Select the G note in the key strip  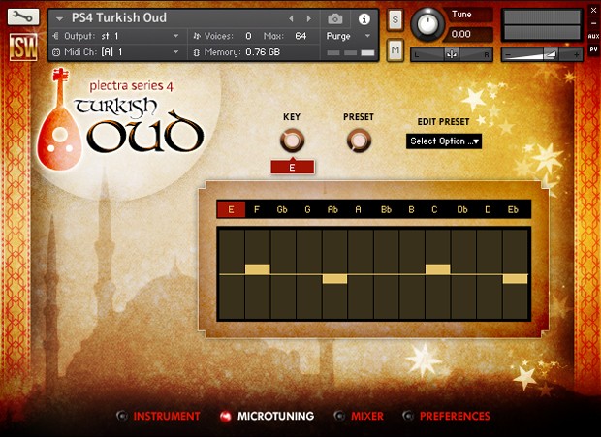[307, 209]
